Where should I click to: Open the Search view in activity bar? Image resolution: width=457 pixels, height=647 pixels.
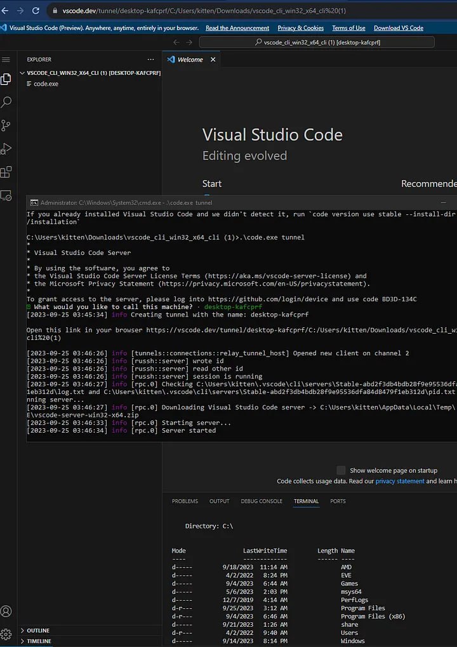point(6,102)
